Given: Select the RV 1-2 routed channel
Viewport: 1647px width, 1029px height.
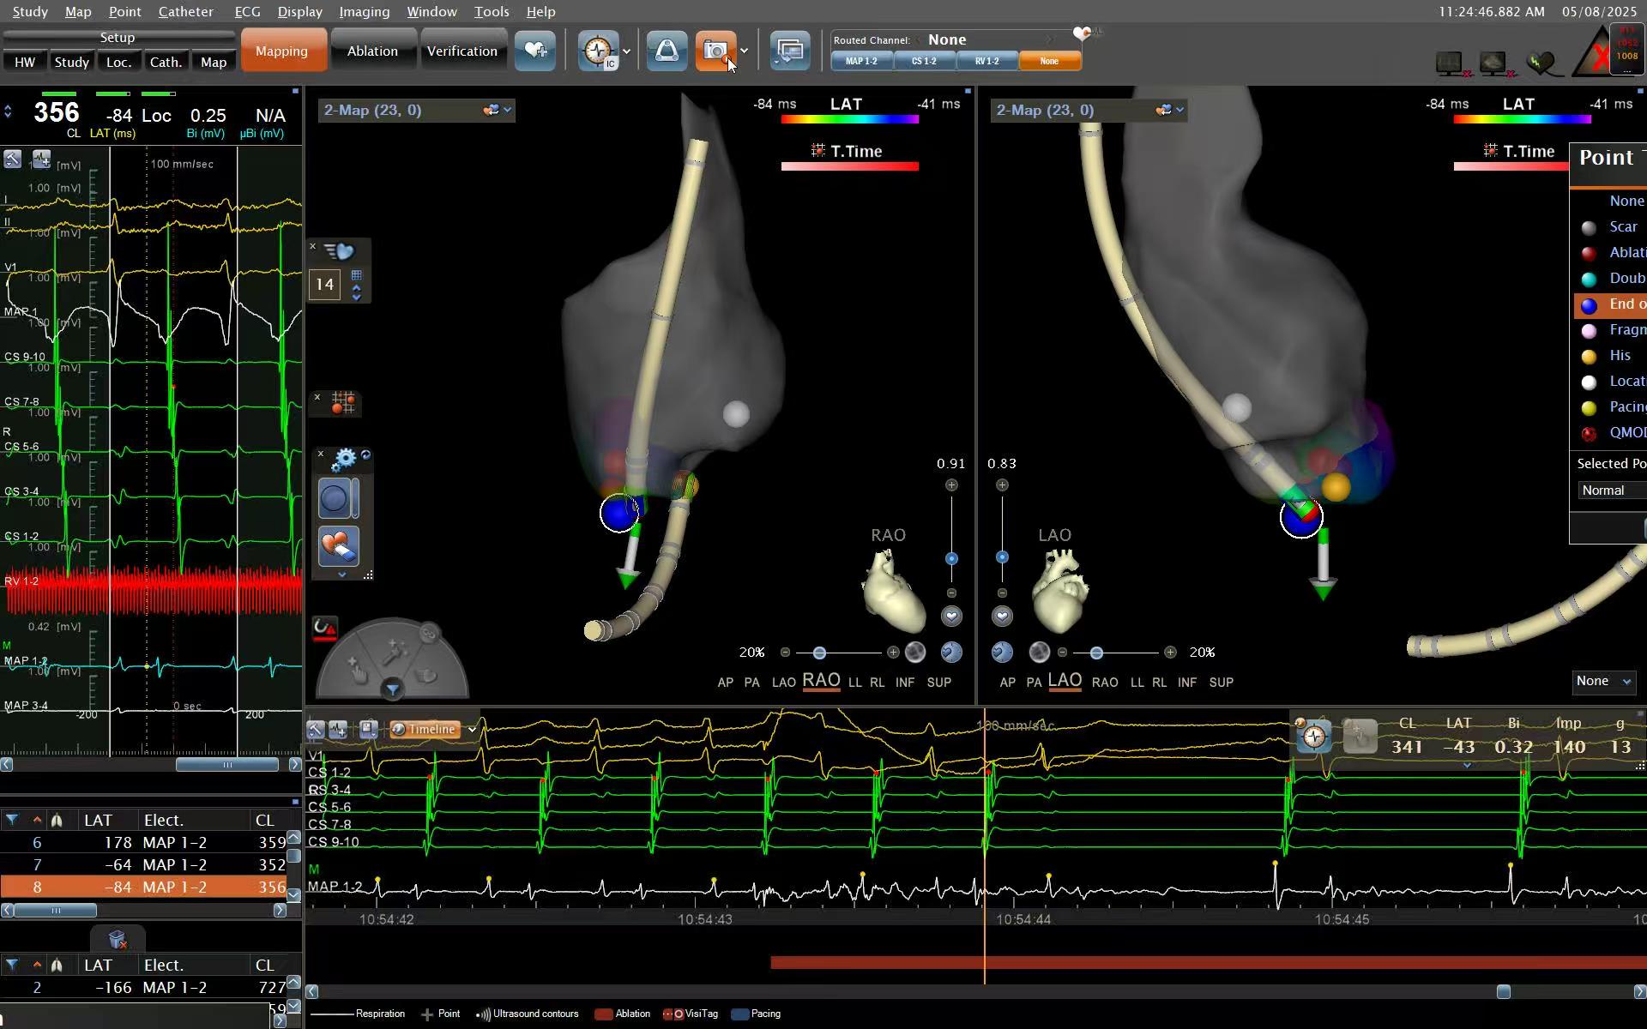Looking at the screenshot, I should (986, 61).
